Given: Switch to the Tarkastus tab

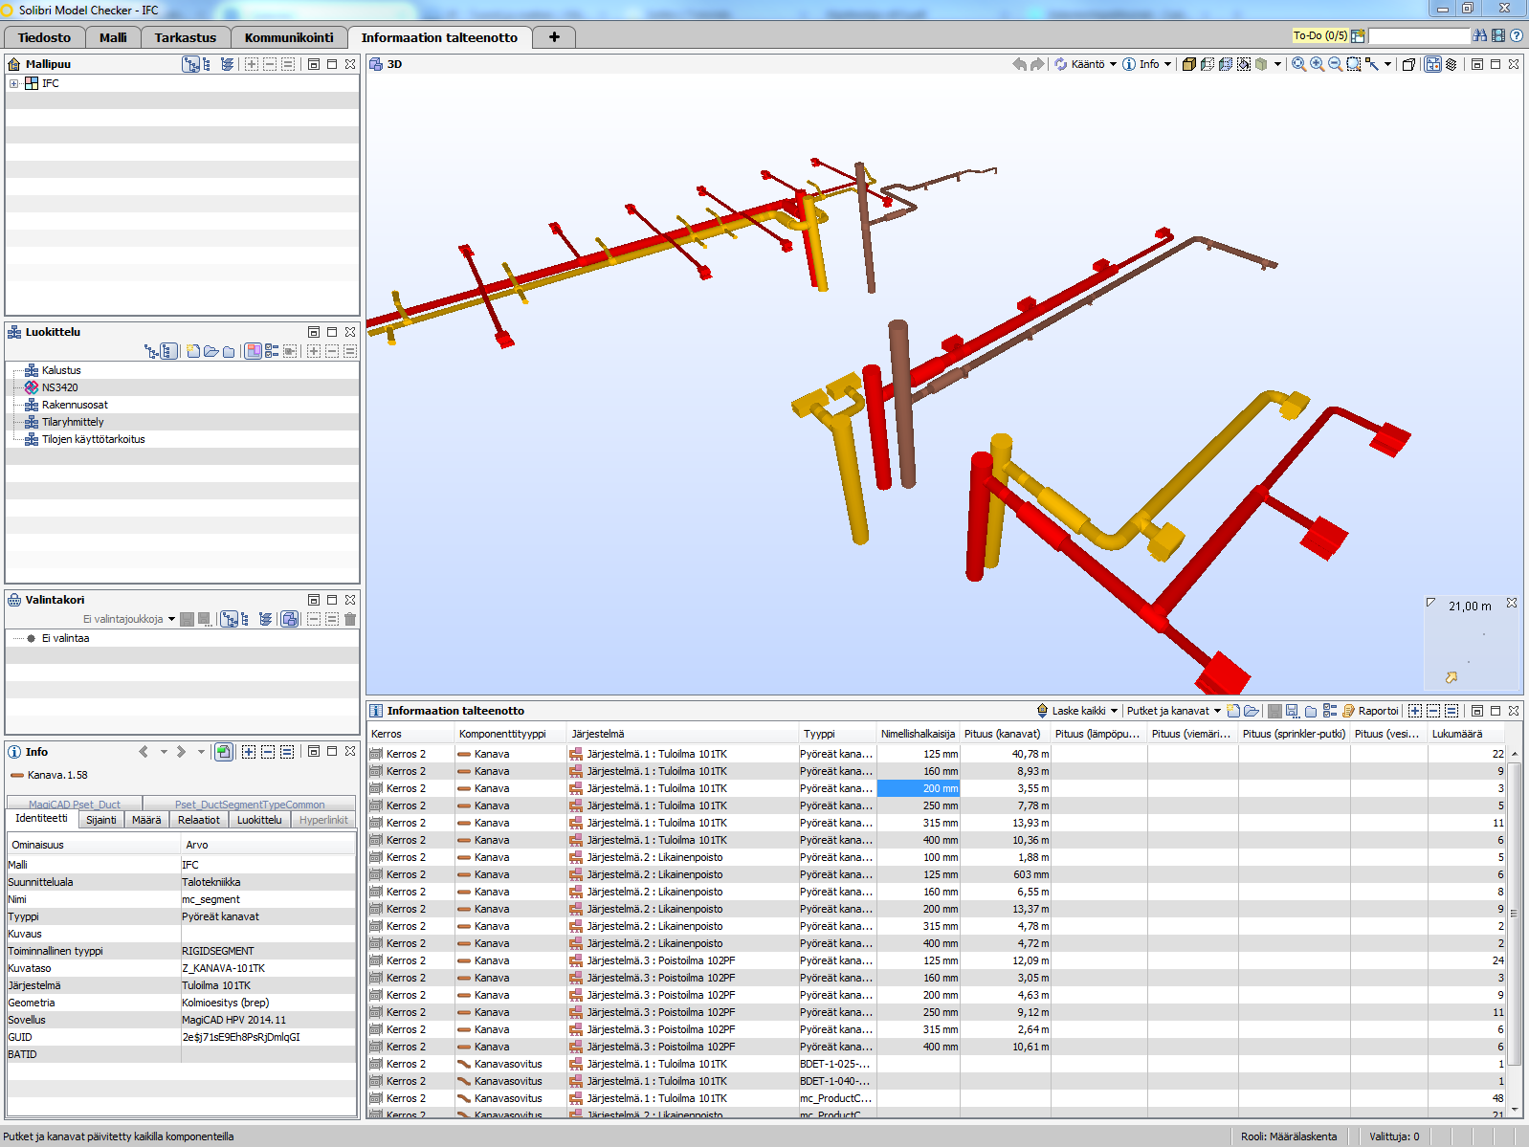Looking at the screenshot, I should click(186, 37).
